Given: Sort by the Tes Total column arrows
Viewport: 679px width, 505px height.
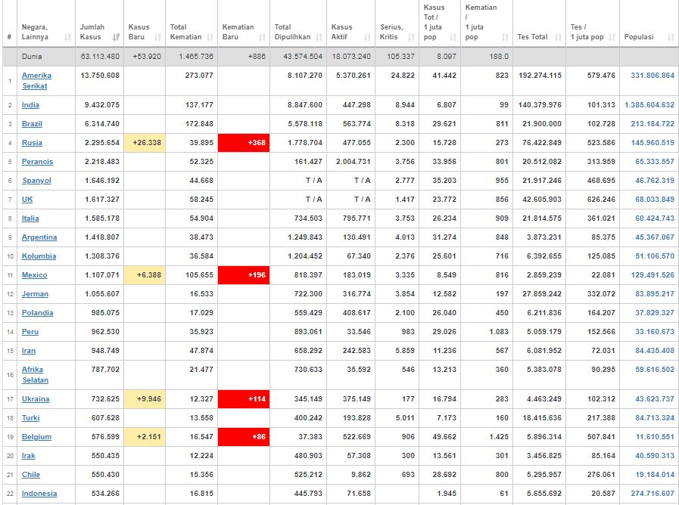Looking at the screenshot, I should pos(558,37).
